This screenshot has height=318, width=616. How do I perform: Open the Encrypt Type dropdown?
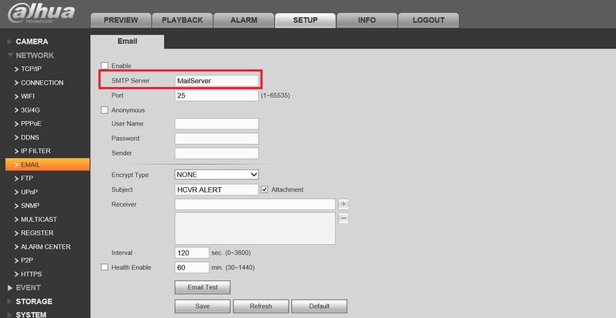[x=216, y=175]
